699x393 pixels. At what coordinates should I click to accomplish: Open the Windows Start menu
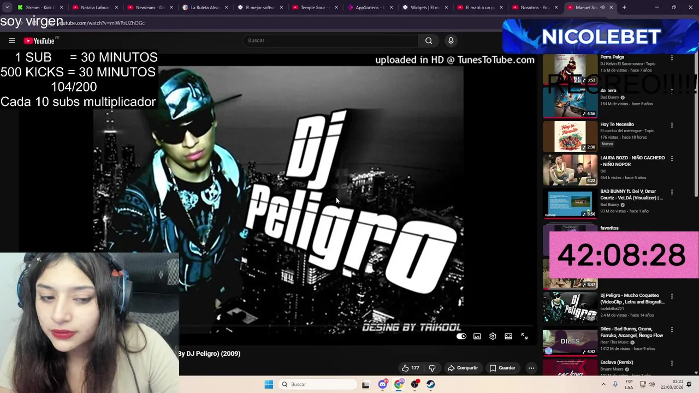(x=269, y=384)
